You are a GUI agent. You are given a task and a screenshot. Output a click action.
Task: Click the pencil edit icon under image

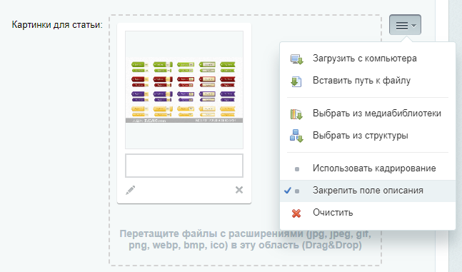(130, 190)
